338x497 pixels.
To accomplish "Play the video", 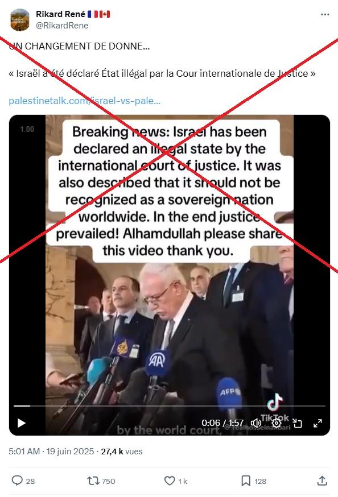I will pos(21,423).
